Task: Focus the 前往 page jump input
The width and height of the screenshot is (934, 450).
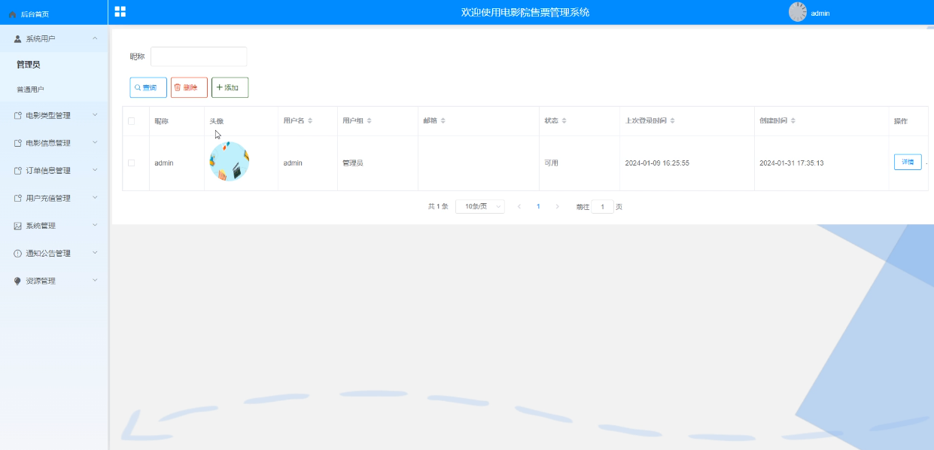Action: click(x=603, y=206)
